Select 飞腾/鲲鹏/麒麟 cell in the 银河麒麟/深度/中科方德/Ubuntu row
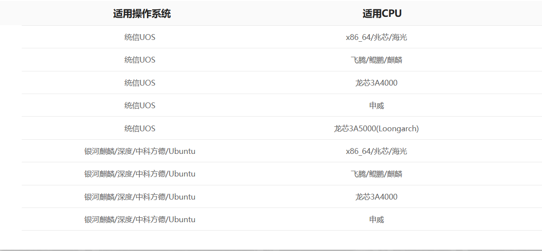 [376, 174]
